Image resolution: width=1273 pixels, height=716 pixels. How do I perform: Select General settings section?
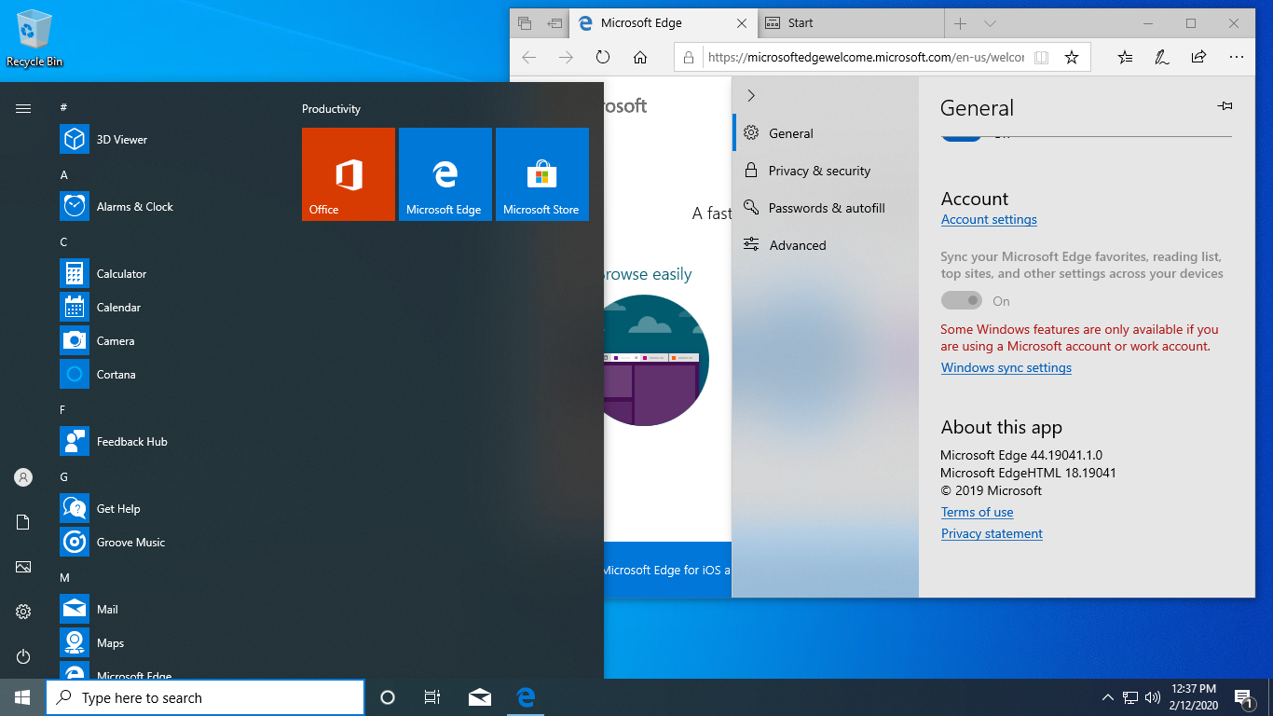826,133
